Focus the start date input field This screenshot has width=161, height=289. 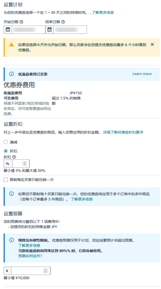tap(28, 29)
